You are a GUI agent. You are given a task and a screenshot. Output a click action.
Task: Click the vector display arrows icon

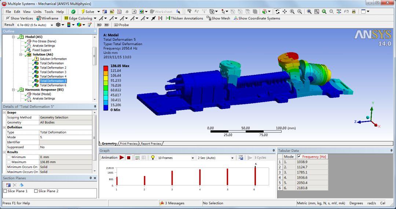tap(89, 25)
